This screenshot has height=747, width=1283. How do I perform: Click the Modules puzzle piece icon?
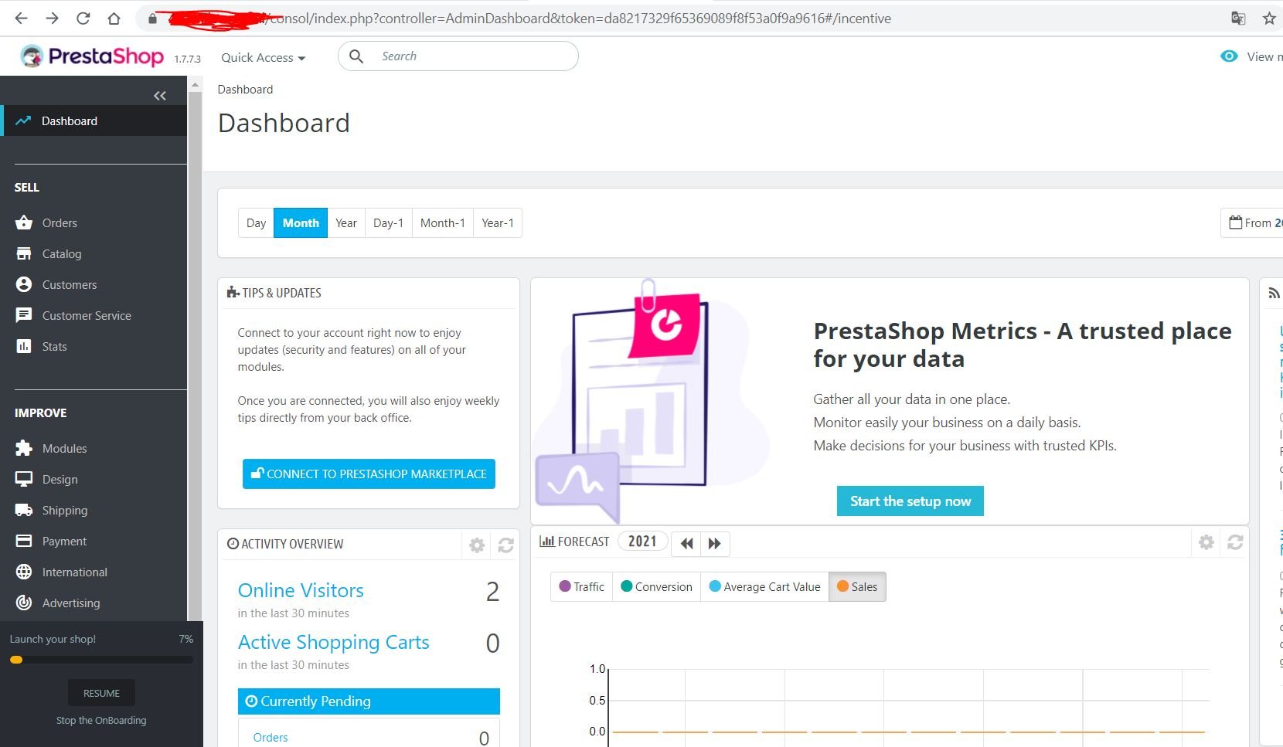pyautogui.click(x=24, y=448)
